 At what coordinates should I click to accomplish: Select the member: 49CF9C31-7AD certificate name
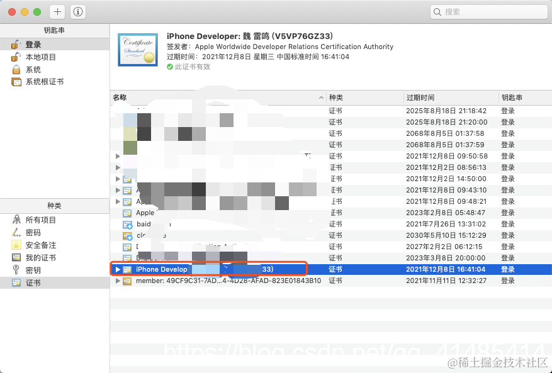tap(228, 281)
